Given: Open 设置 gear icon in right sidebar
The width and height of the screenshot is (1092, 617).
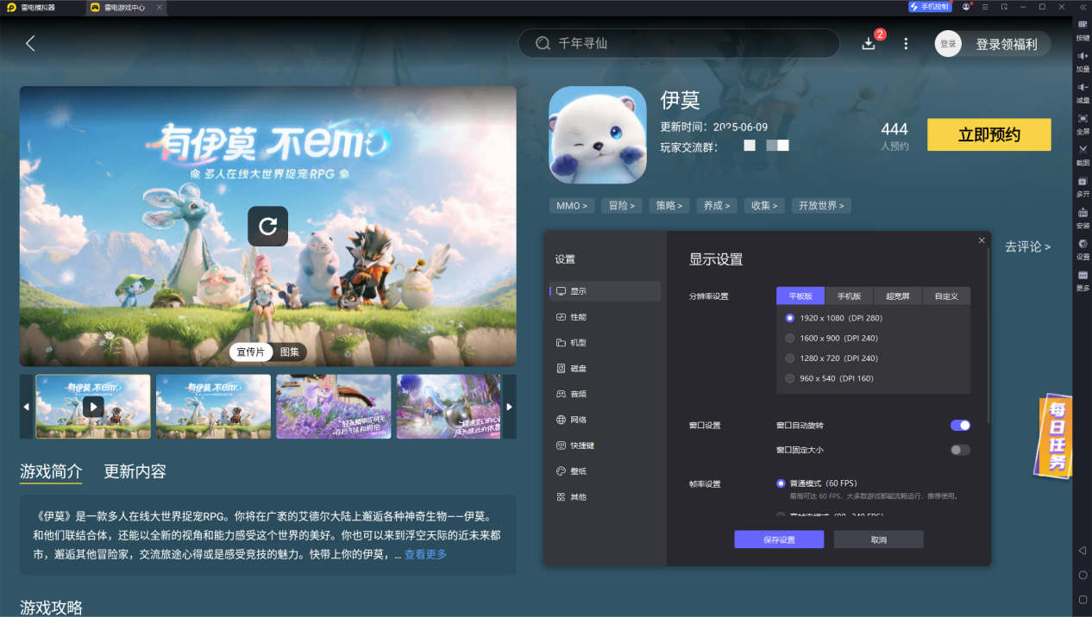Looking at the screenshot, I should [x=1083, y=244].
